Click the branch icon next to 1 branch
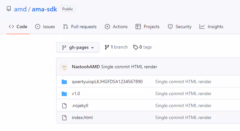The image size is (240, 131). point(107,47)
